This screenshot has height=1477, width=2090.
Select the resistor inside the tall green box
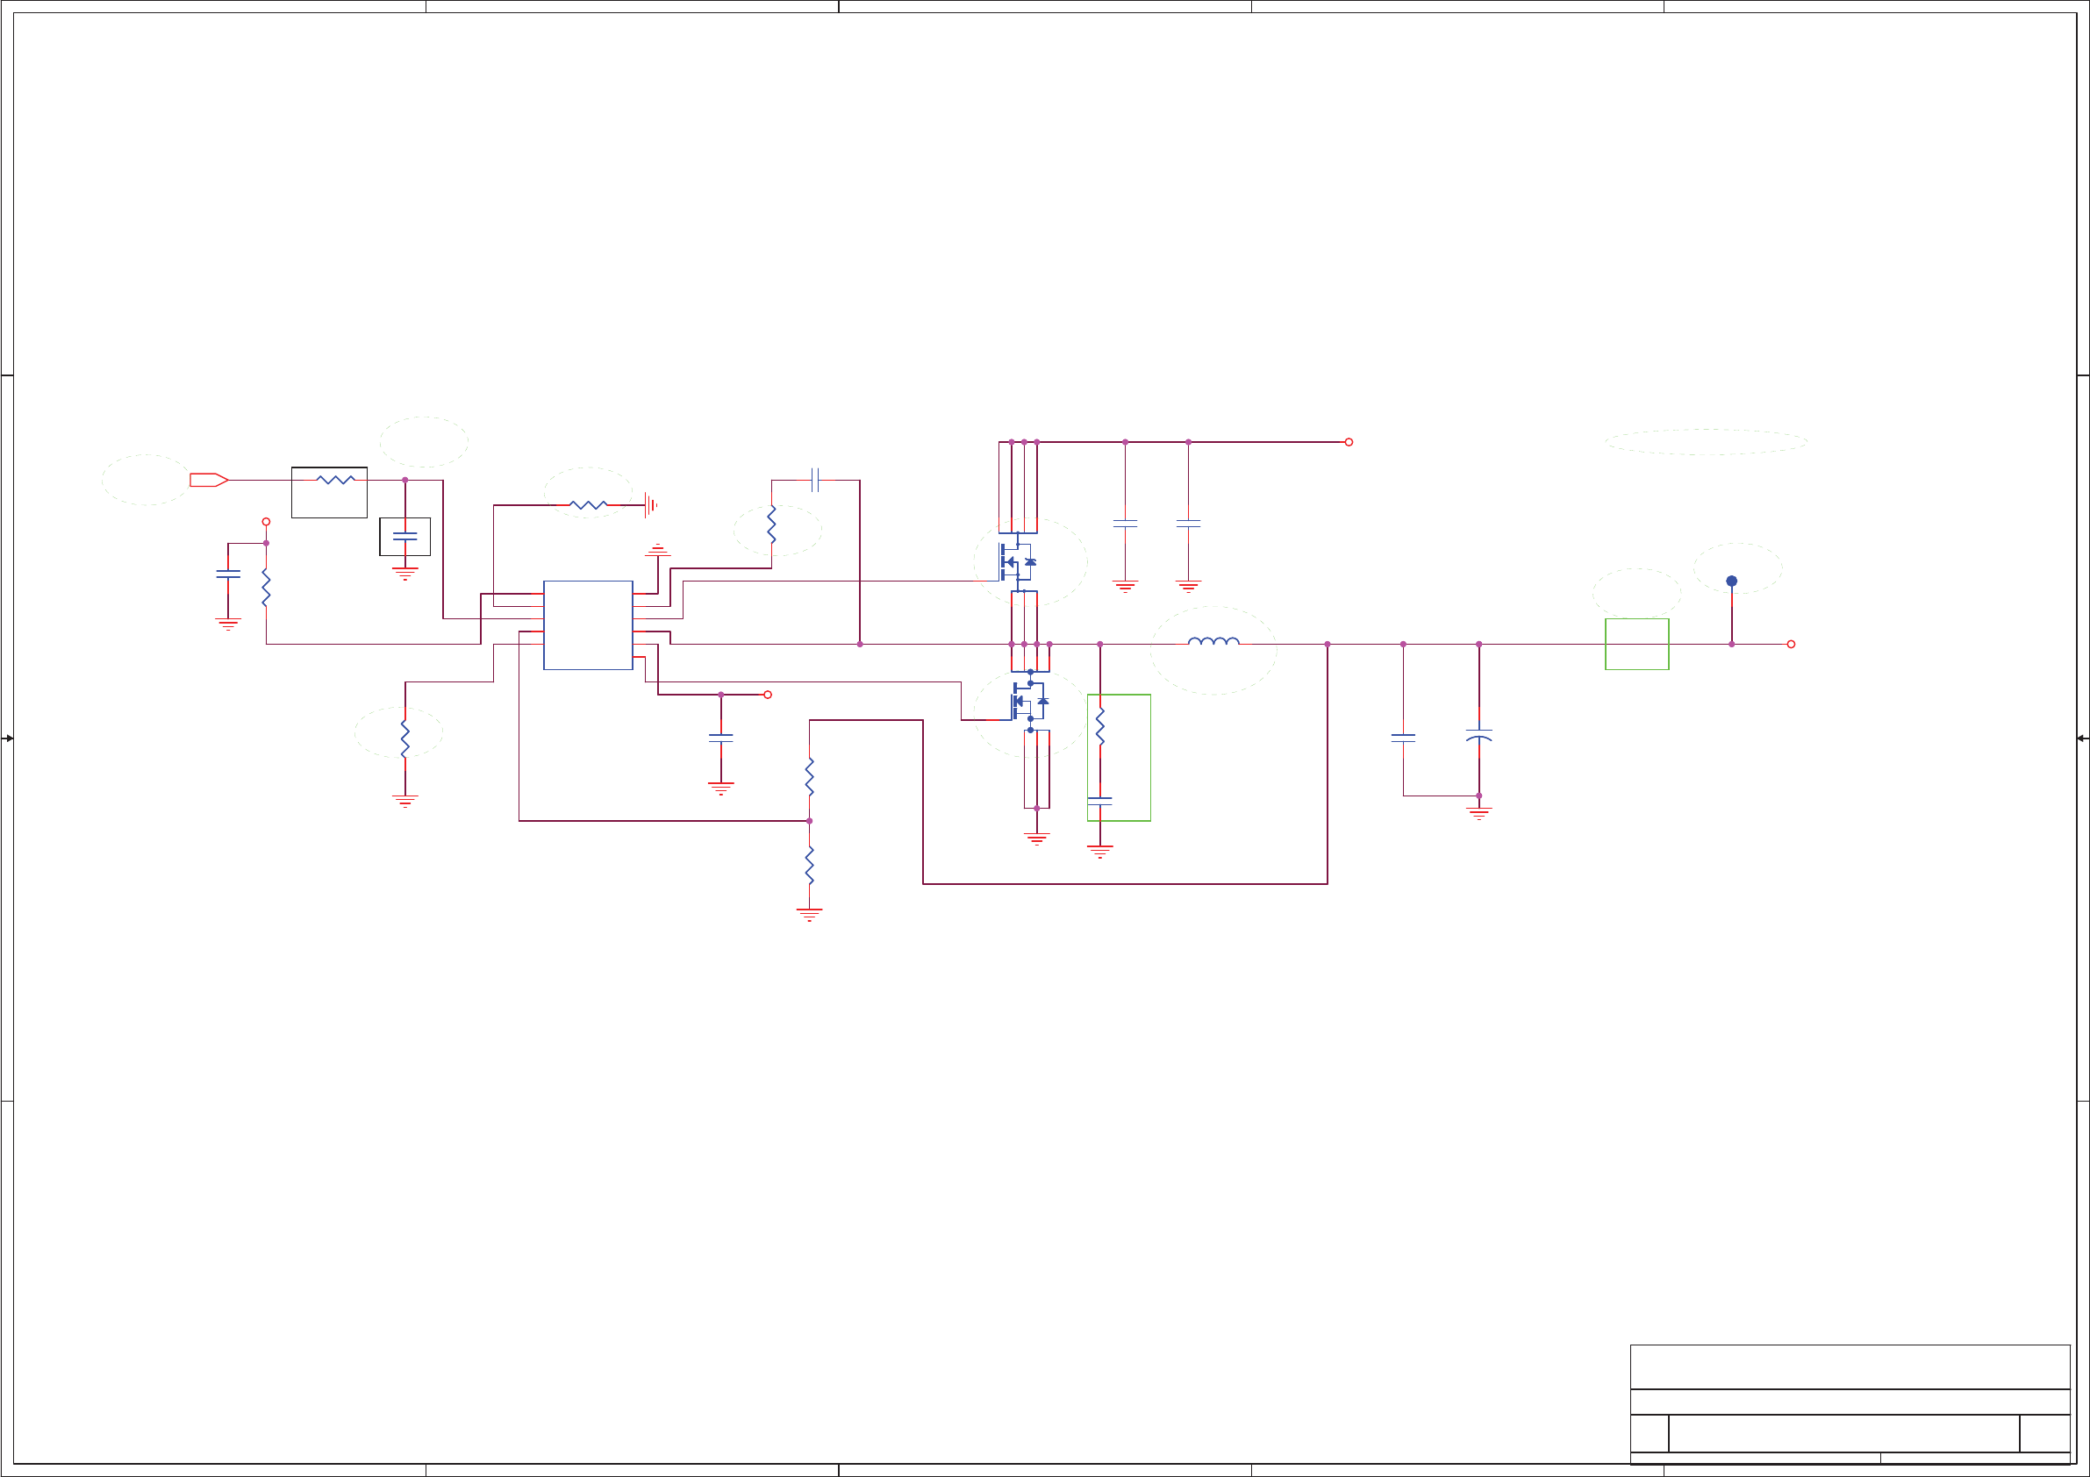(1099, 727)
